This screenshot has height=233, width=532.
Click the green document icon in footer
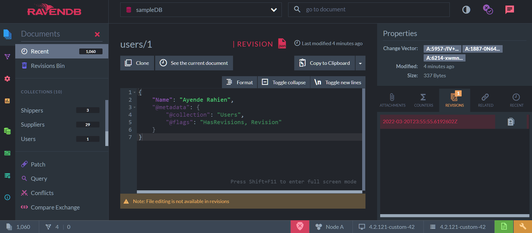pos(504,227)
